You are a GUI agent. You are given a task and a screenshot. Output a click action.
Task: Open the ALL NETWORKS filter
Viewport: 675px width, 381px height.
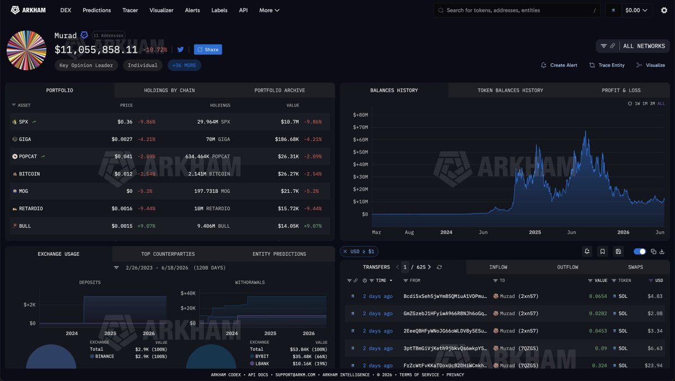tap(632, 46)
